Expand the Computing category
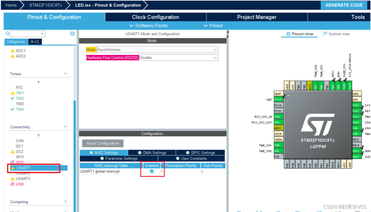This screenshot has height=212, width=371. coord(66,201)
